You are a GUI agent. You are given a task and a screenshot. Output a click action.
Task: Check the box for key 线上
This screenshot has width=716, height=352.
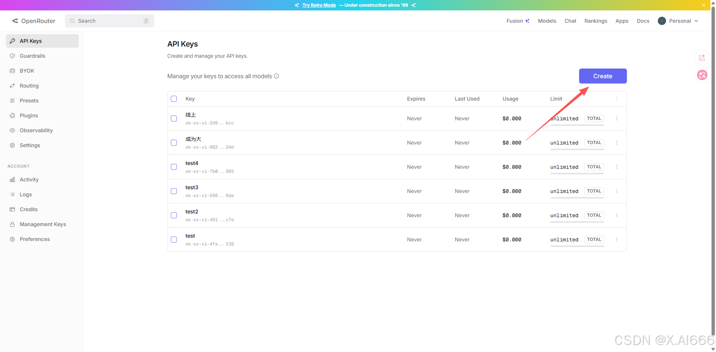tap(174, 118)
